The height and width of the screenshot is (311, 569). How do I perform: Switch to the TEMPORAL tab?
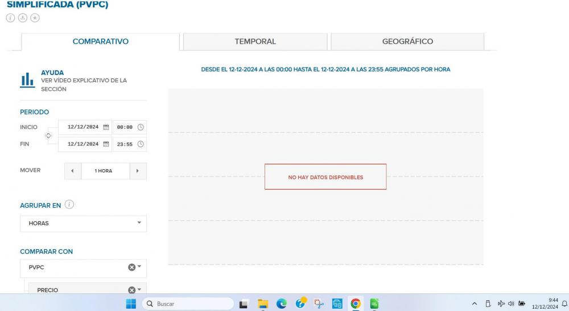(255, 41)
